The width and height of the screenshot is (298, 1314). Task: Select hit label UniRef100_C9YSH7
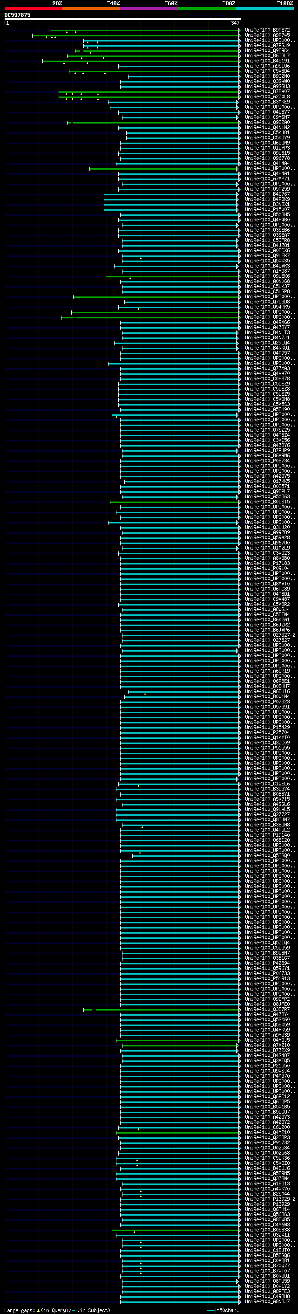point(267,117)
